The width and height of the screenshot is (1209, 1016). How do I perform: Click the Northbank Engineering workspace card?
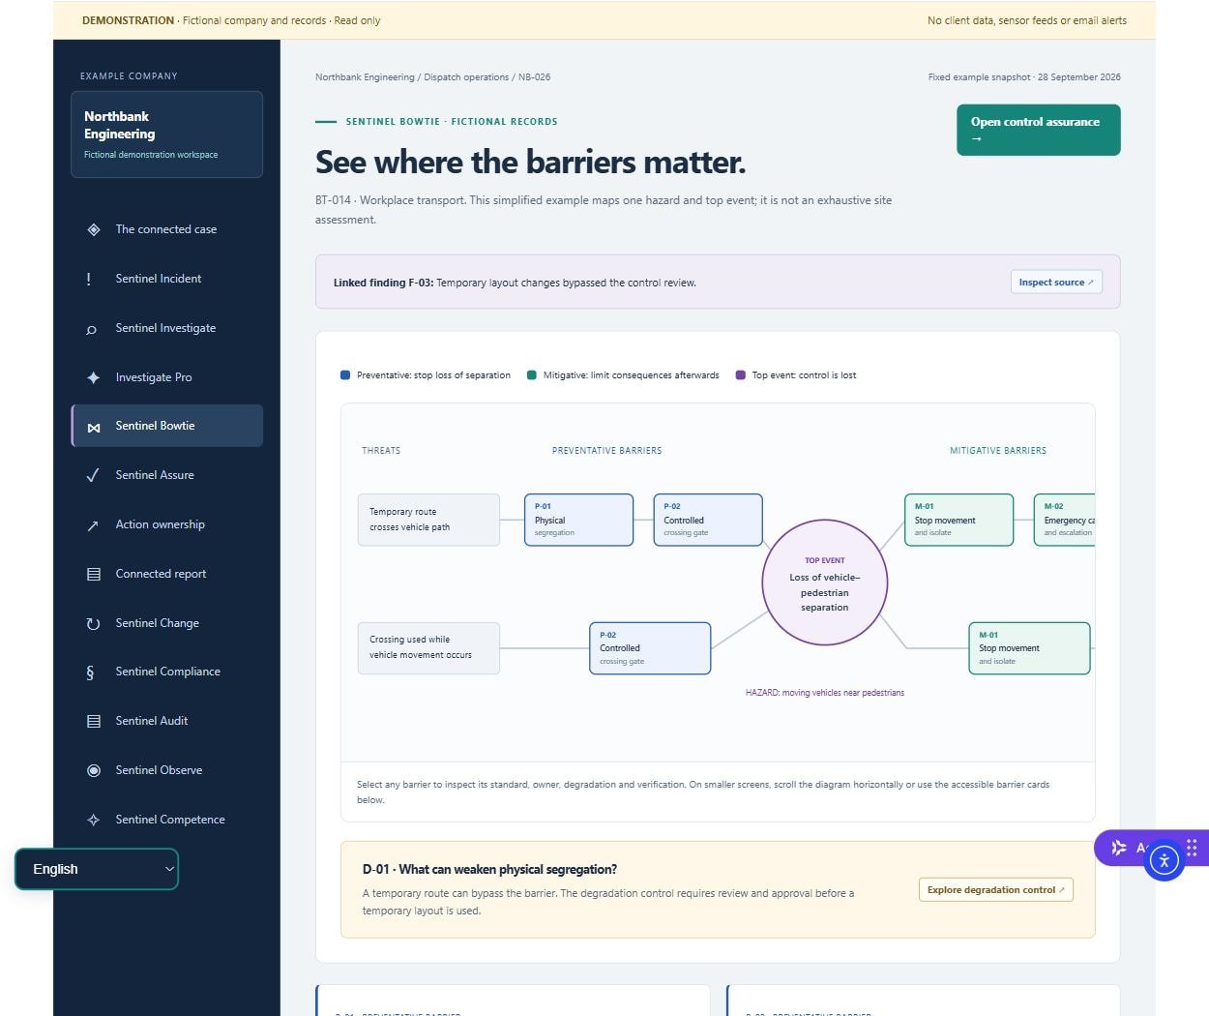click(166, 134)
